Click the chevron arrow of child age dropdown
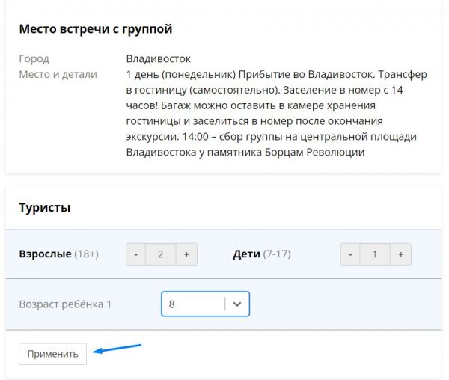Image resolution: width=449 pixels, height=380 pixels. click(237, 304)
